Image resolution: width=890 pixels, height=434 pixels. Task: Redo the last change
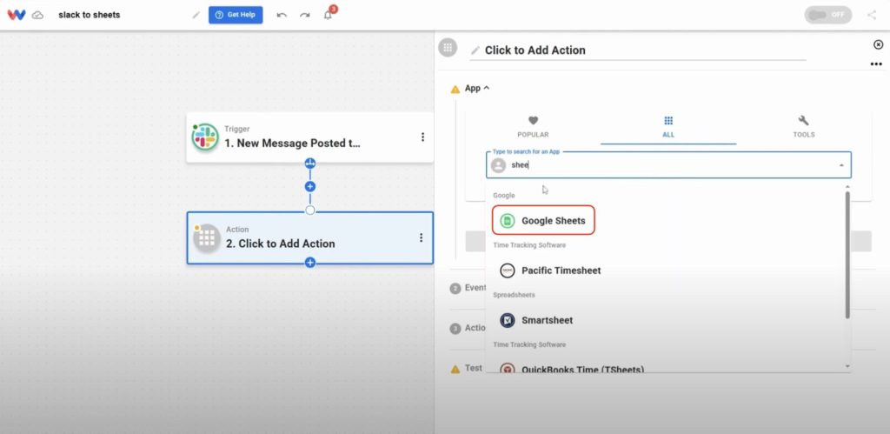[305, 15]
